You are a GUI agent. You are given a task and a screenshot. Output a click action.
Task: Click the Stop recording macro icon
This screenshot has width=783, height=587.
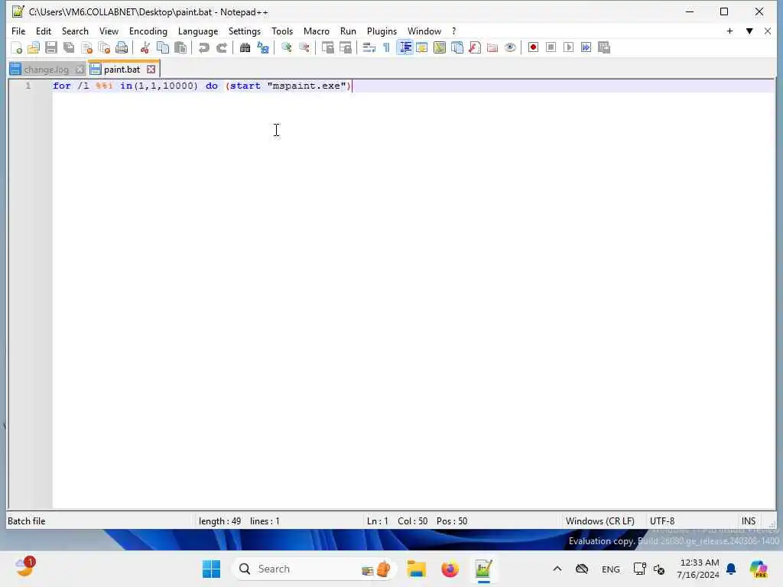tap(551, 48)
